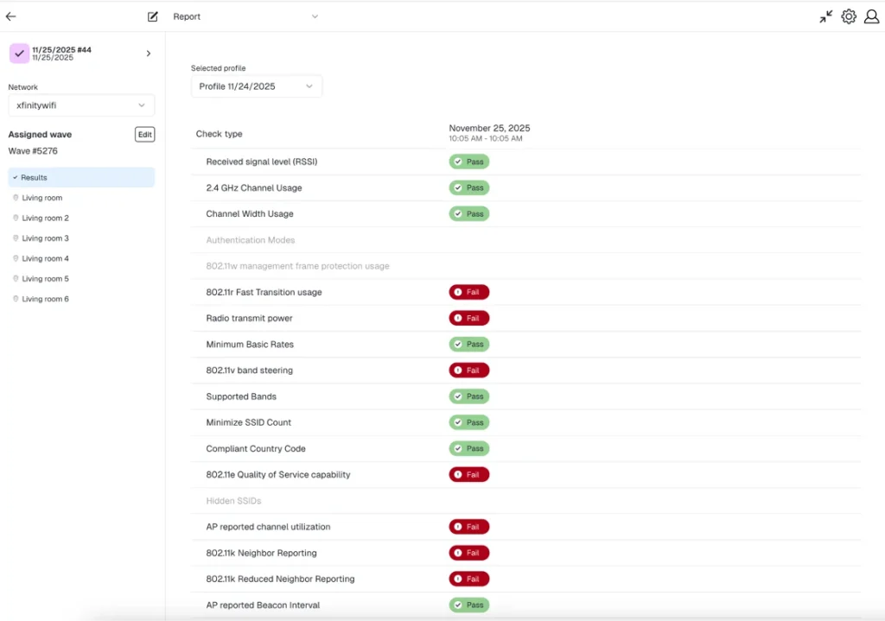Click the Pass badge for Received signal level

[x=469, y=162]
